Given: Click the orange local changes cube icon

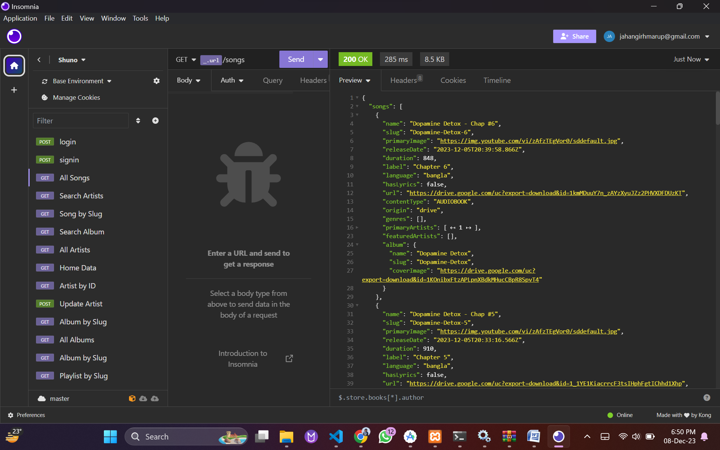Looking at the screenshot, I should (x=132, y=399).
